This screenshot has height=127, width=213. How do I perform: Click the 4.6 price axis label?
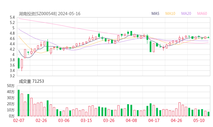coord(12,39)
